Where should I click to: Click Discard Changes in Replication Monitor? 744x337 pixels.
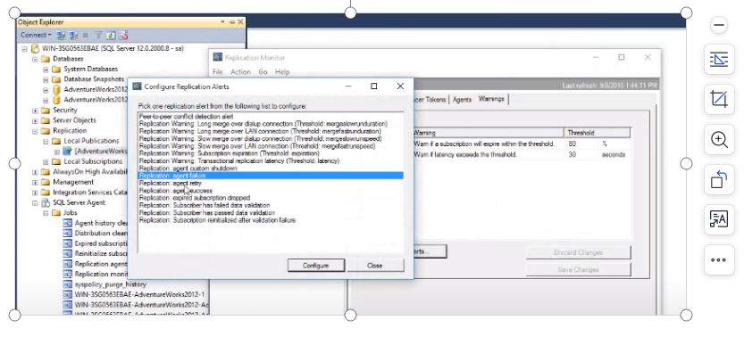coord(578,252)
